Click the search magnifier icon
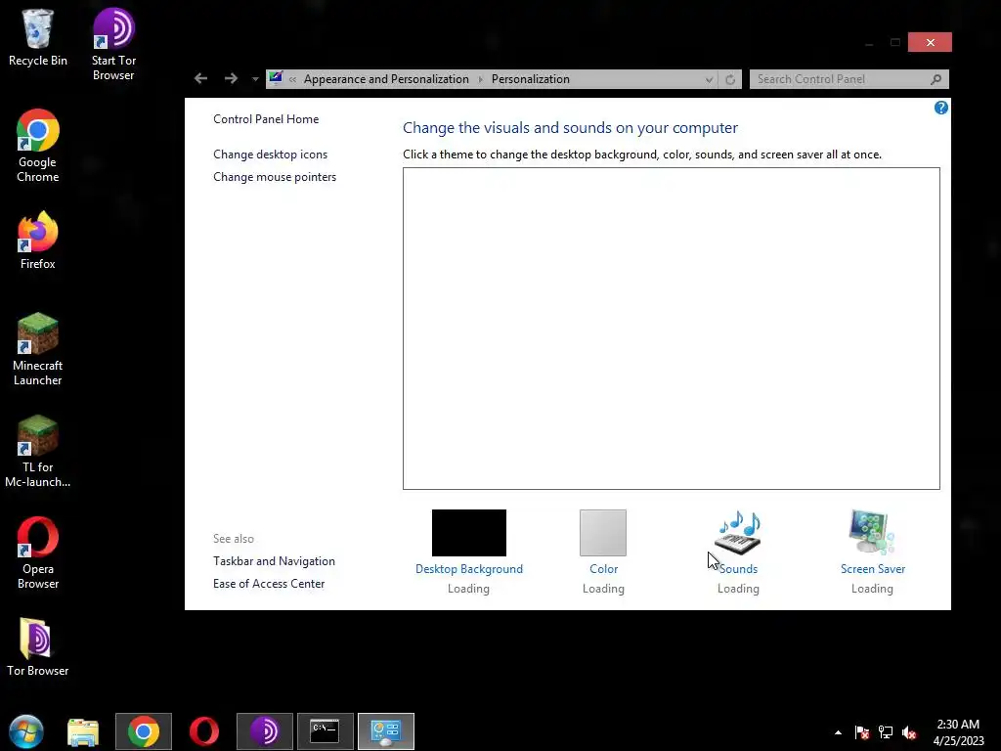 click(936, 79)
